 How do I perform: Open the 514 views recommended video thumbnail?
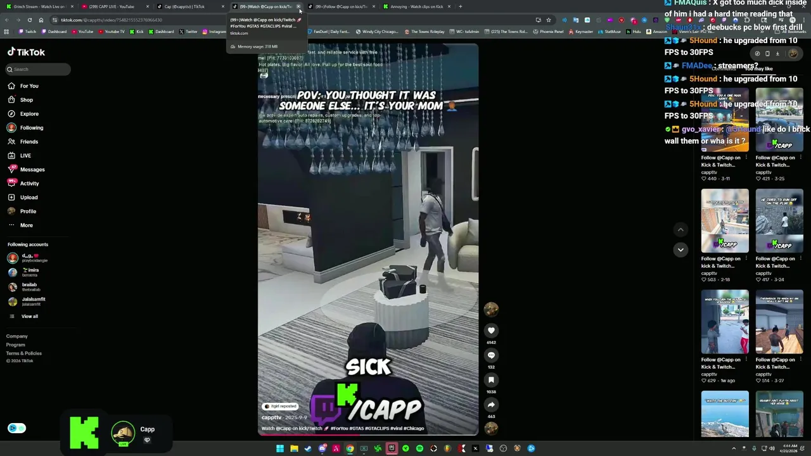tap(779, 322)
